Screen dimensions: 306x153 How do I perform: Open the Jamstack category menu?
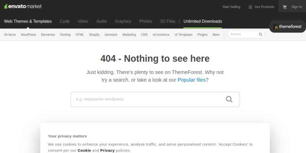[111, 35]
